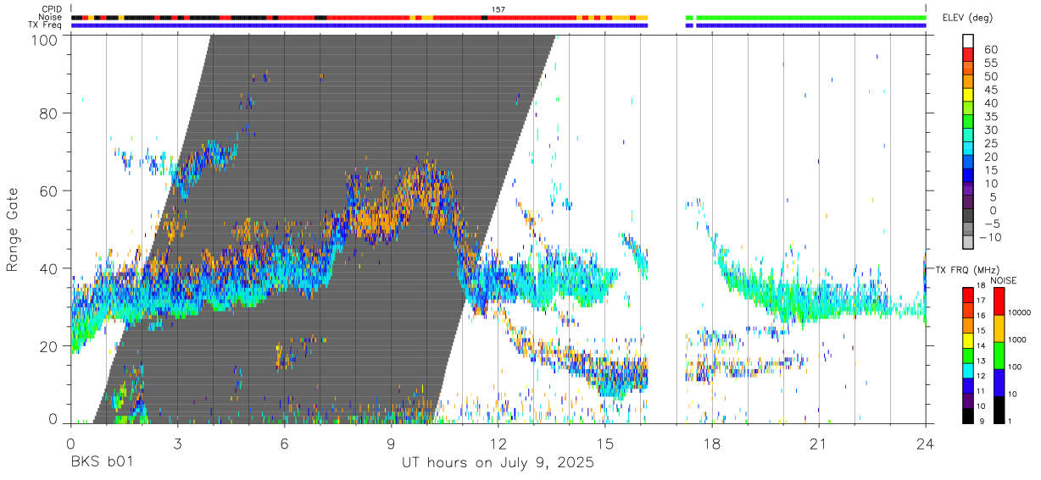This screenshot has width=1041, height=480.
Task: Click the x-axis tick label 12
Action: [x=498, y=444]
